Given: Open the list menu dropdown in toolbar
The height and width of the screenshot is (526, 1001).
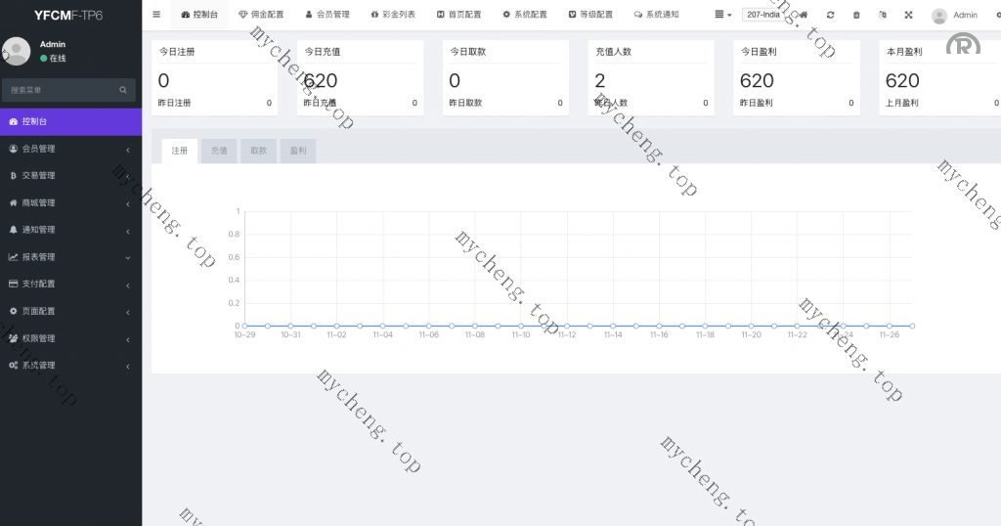Looking at the screenshot, I should point(722,16).
